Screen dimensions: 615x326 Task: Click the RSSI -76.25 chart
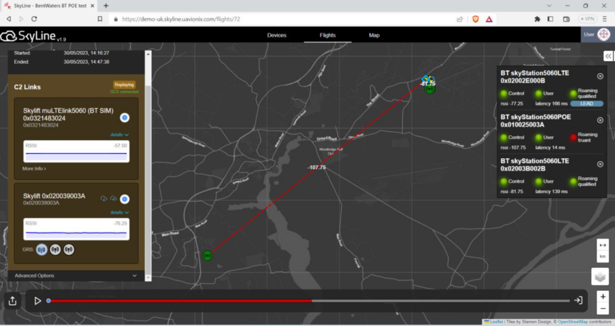pos(76,229)
